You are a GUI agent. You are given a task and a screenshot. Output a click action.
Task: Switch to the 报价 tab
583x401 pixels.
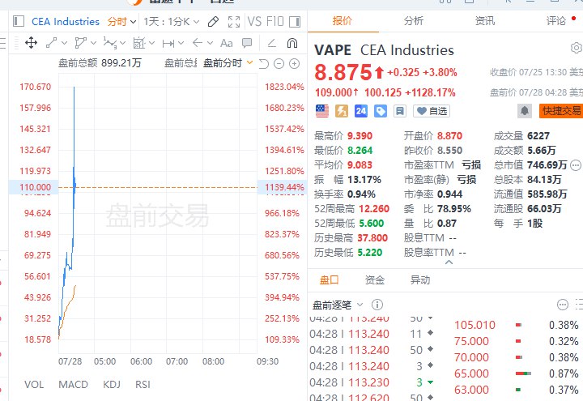pyautogui.click(x=342, y=21)
